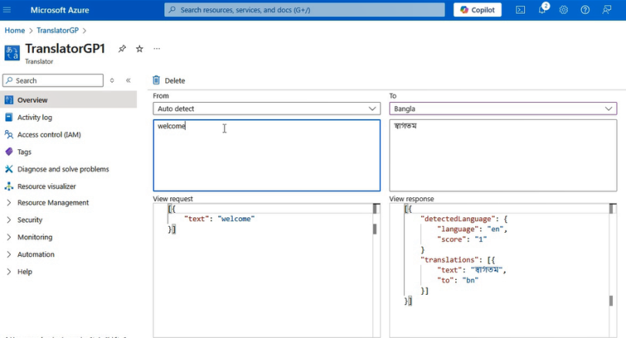This screenshot has width=626, height=338.
Task: Click the Activity log icon
Action: click(x=9, y=117)
